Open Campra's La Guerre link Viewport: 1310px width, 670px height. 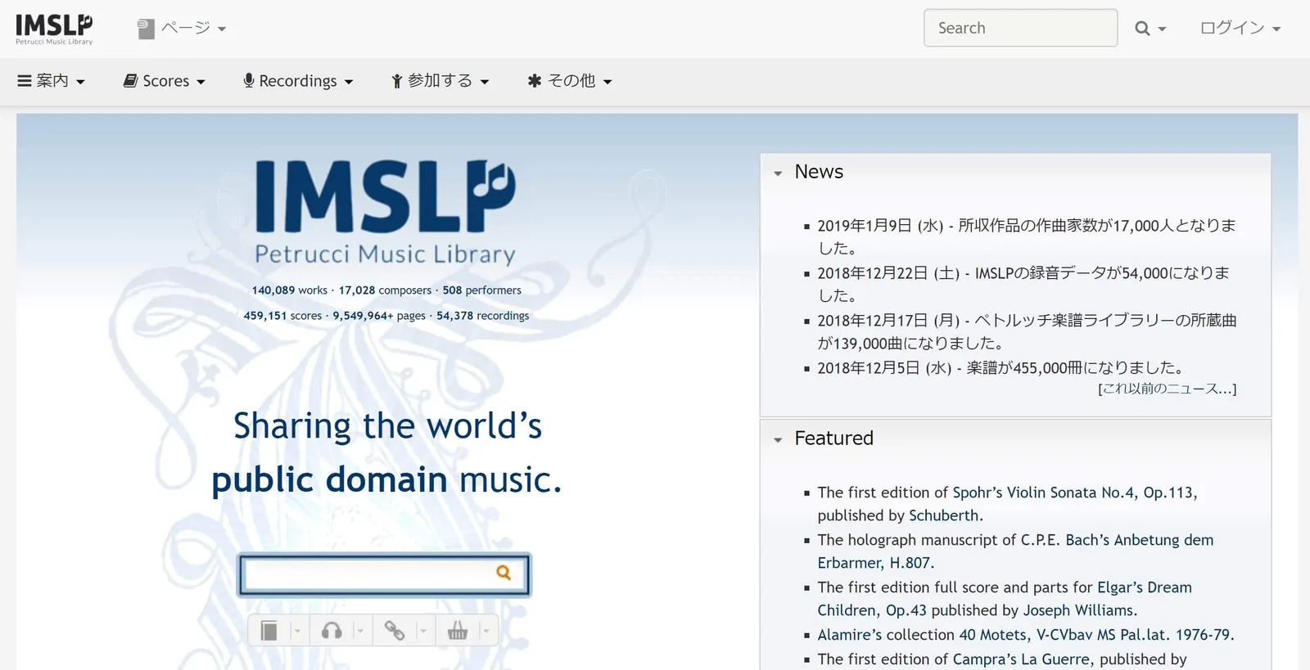[x=1022, y=659]
